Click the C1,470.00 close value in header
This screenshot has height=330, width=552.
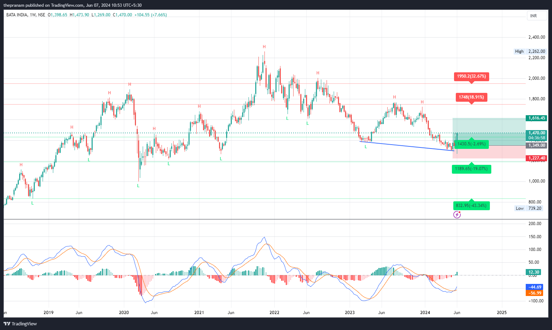122,15
